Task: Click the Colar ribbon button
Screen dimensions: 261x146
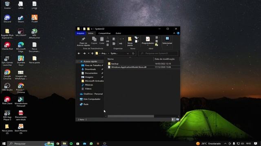Action: tap(102, 41)
